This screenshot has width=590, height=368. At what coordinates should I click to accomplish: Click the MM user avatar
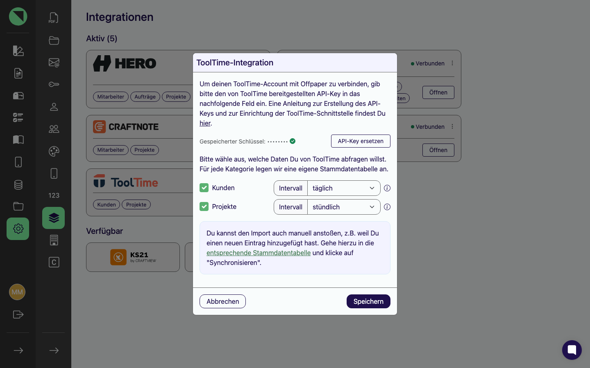click(17, 292)
